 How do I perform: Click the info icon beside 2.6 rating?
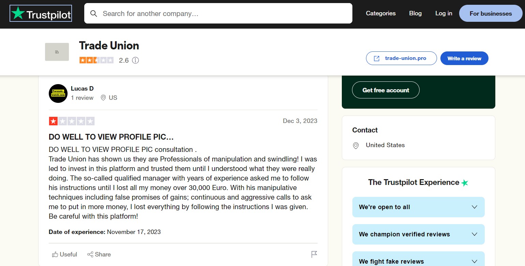point(135,60)
